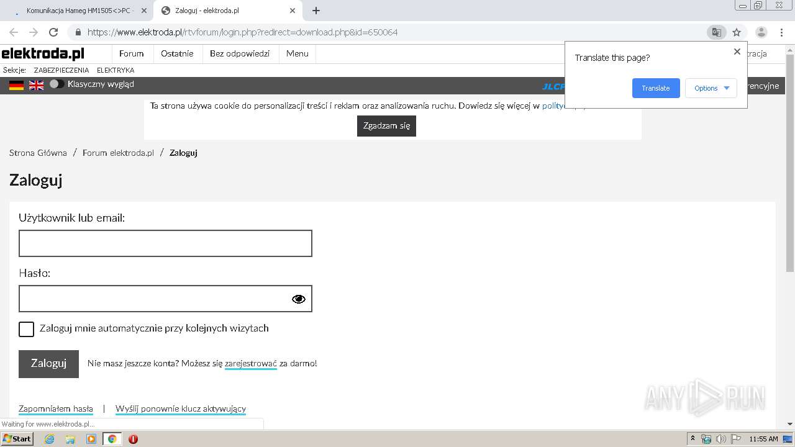The width and height of the screenshot is (795, 447).
Task: Accept cookies with Zgadzam się button
Action: (x=386, y=126)
